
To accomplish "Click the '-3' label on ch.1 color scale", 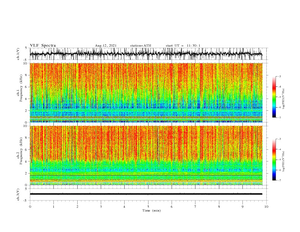I will pos(279,76).
